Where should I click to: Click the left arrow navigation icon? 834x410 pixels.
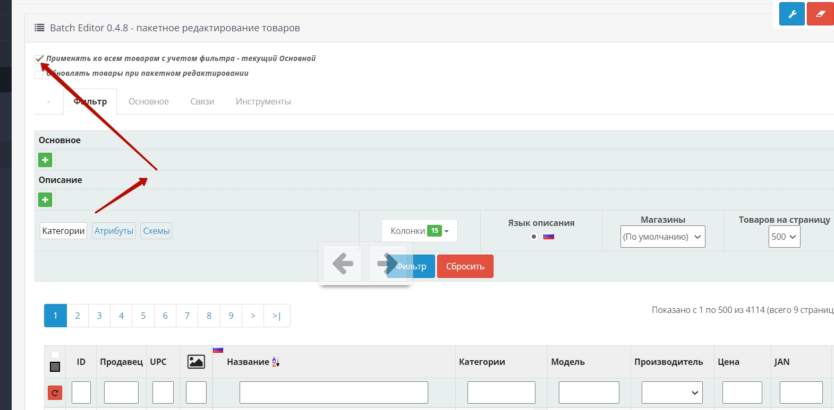343,263
